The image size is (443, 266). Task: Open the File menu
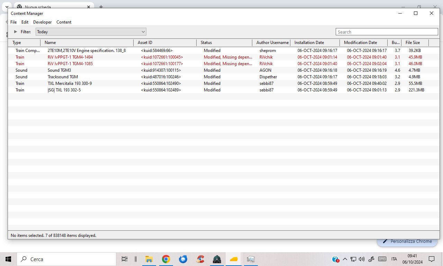[x=13, y=22]
